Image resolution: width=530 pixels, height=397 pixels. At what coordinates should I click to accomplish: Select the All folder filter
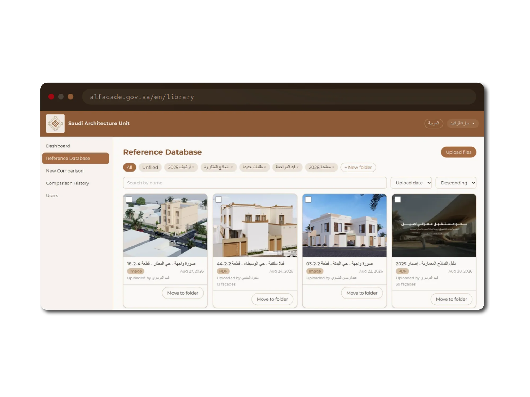point(129,167)
